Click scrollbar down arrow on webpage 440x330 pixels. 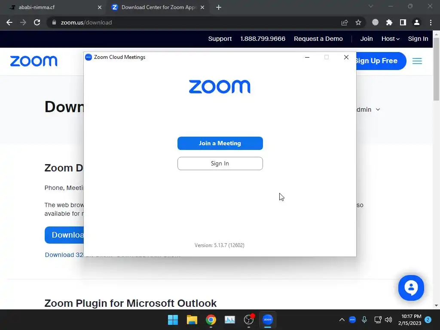436,306
